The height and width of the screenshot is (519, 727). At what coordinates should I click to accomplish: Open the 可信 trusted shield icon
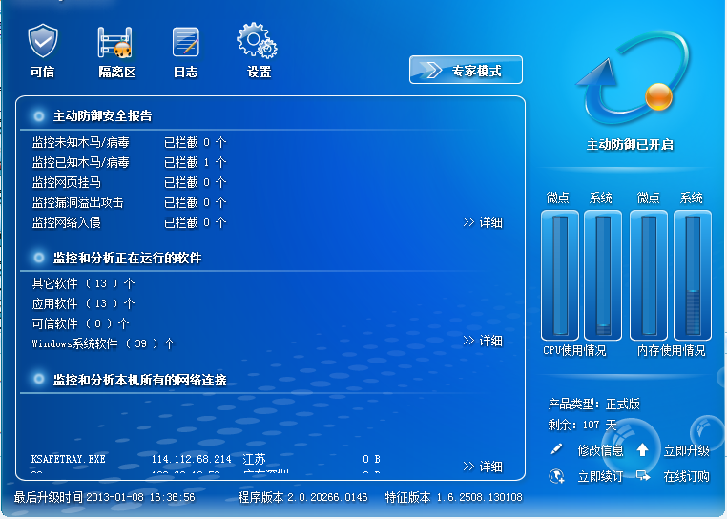click(x=42, y=43)
